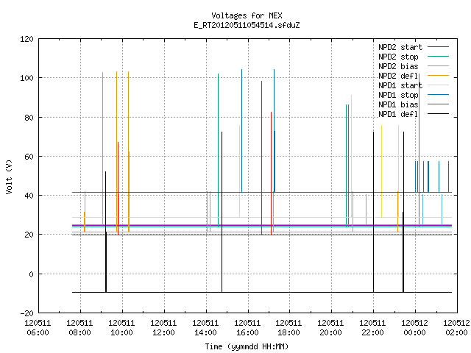Click the black spike near 14:45 reaching 72 V
The height and width of the screenshot is (353, 471).
click(222, 212)
